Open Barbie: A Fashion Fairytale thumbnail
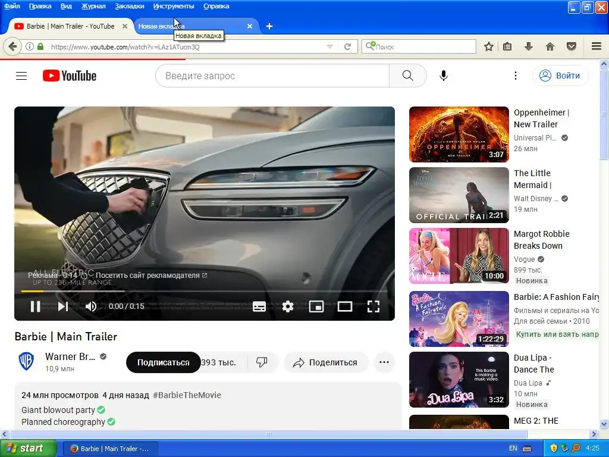The image size is (609, 457). (x=459, y=319)
